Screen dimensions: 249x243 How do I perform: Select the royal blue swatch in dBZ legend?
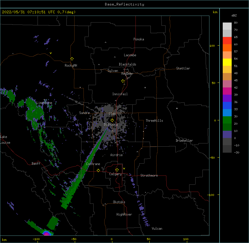[x=227, y=105]
